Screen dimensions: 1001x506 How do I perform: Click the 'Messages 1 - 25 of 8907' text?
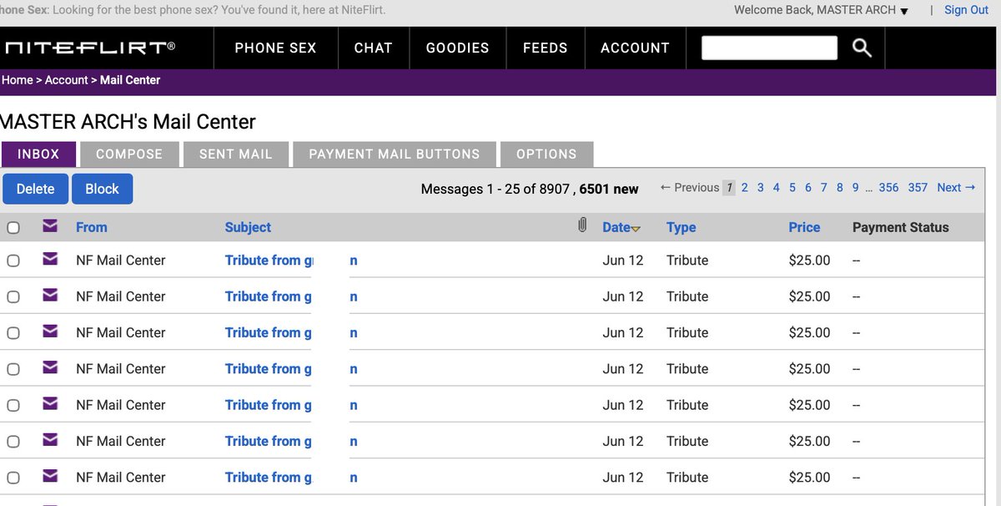[x=495, y=190]
